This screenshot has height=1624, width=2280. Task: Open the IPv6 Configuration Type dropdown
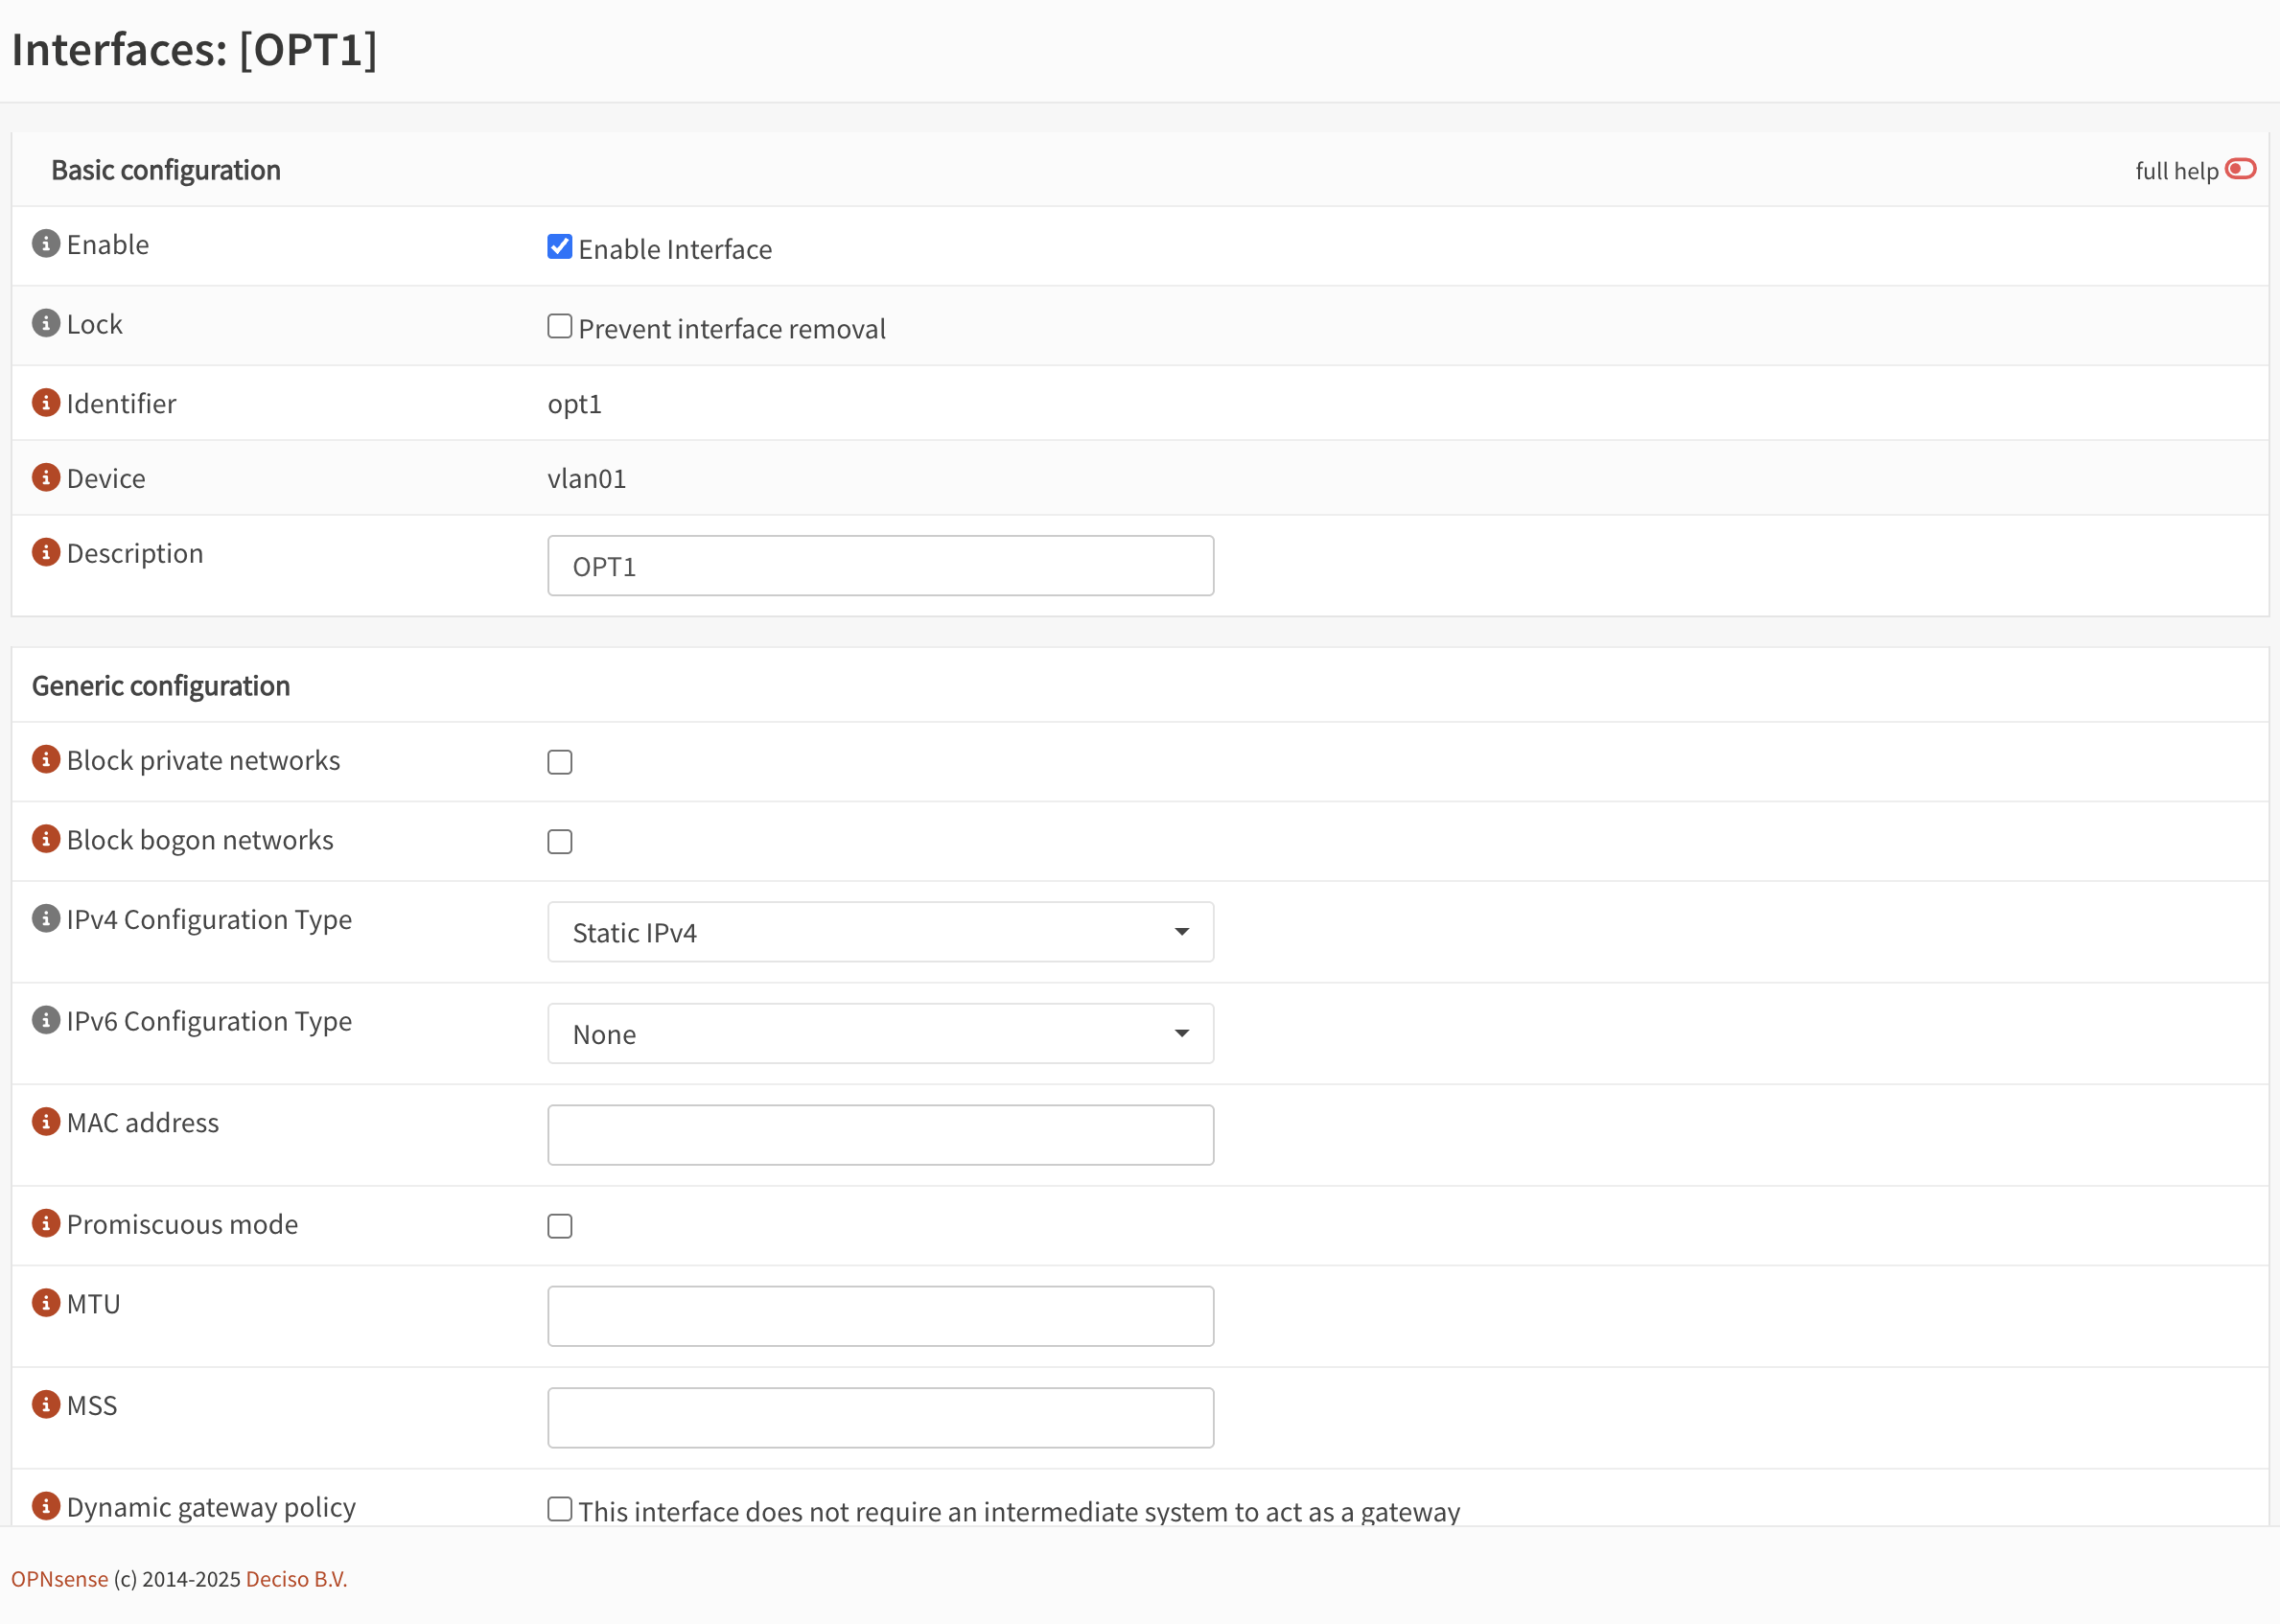(x=880, y=1034)
